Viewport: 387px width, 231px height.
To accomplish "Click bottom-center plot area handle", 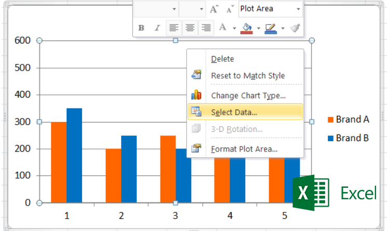I will 176,203.
